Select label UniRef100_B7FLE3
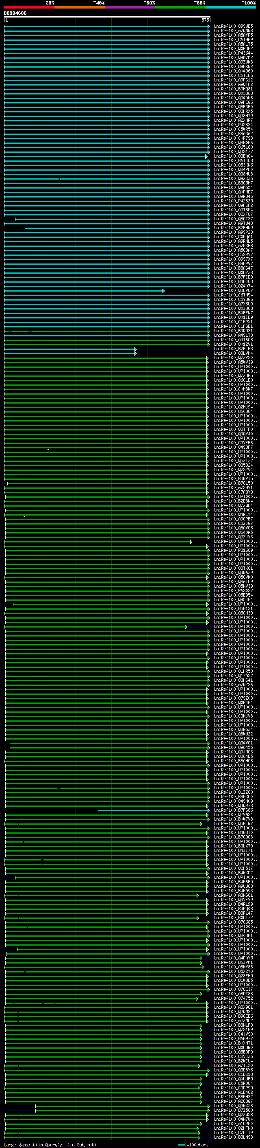Screen dimensions: 260x1148 click(x=233, y=349)
